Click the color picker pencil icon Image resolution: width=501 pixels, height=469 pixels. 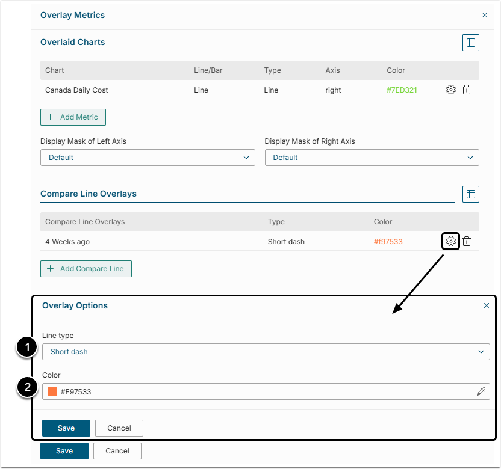pyautogui.click(x=481, y=391)
